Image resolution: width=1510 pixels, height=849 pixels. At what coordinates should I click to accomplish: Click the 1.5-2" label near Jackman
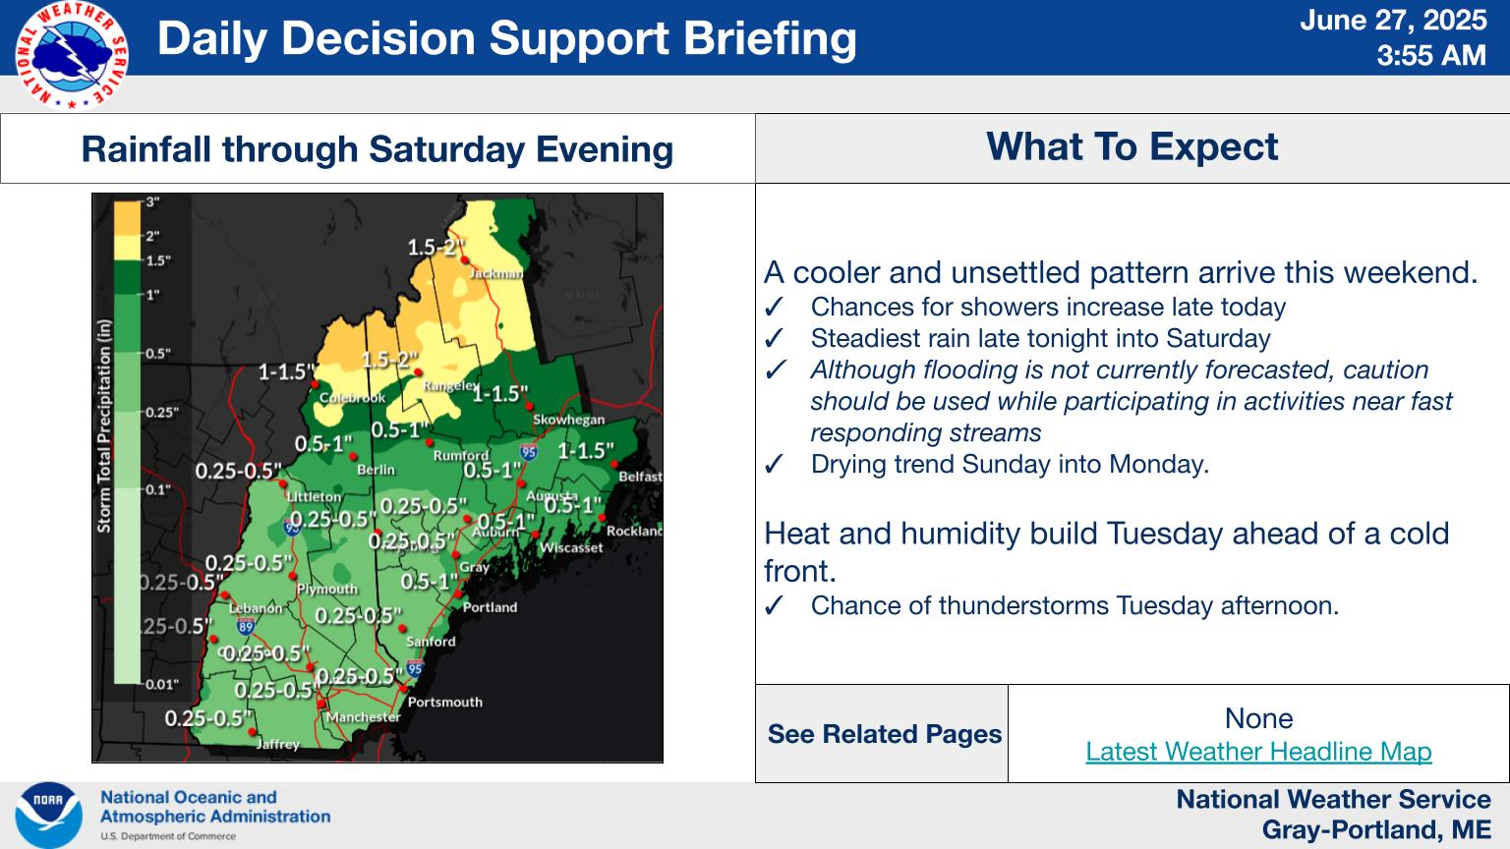coord(435,247)
